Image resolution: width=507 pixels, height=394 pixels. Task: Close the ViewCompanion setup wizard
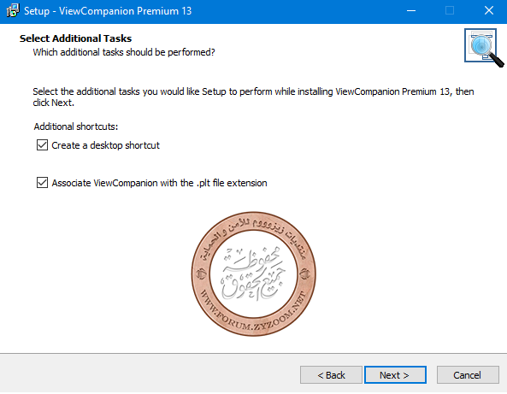(488, 10)
